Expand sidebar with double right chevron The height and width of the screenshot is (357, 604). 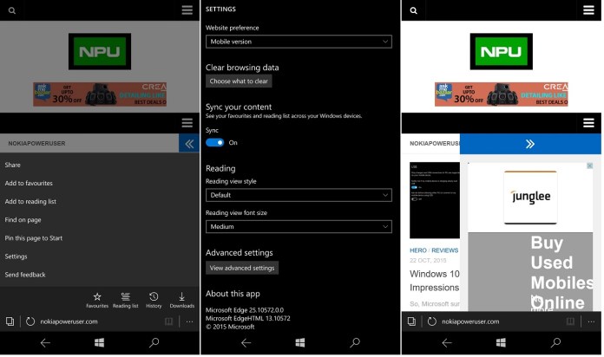coord(530,144)
